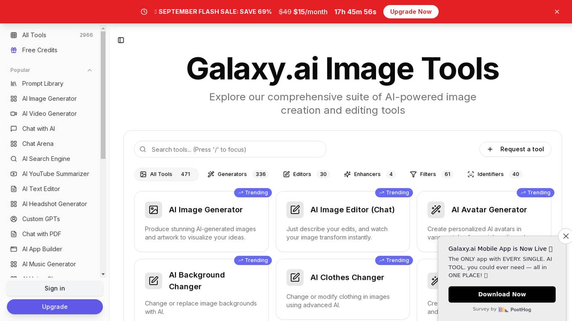Image resolution: width=572 pixels, height=321 pixels.
Task: Click the AI Music Generator icon
Action: (14, 264)
